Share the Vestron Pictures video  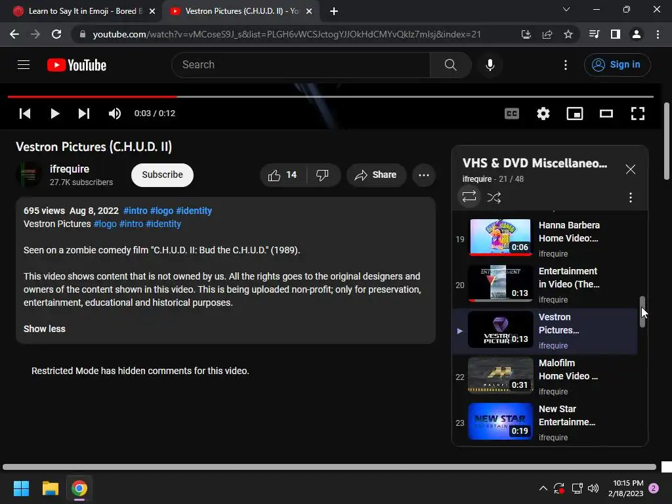coord(376,175)
